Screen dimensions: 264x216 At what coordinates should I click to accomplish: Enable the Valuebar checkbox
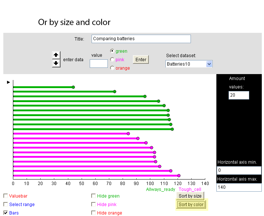6,196
